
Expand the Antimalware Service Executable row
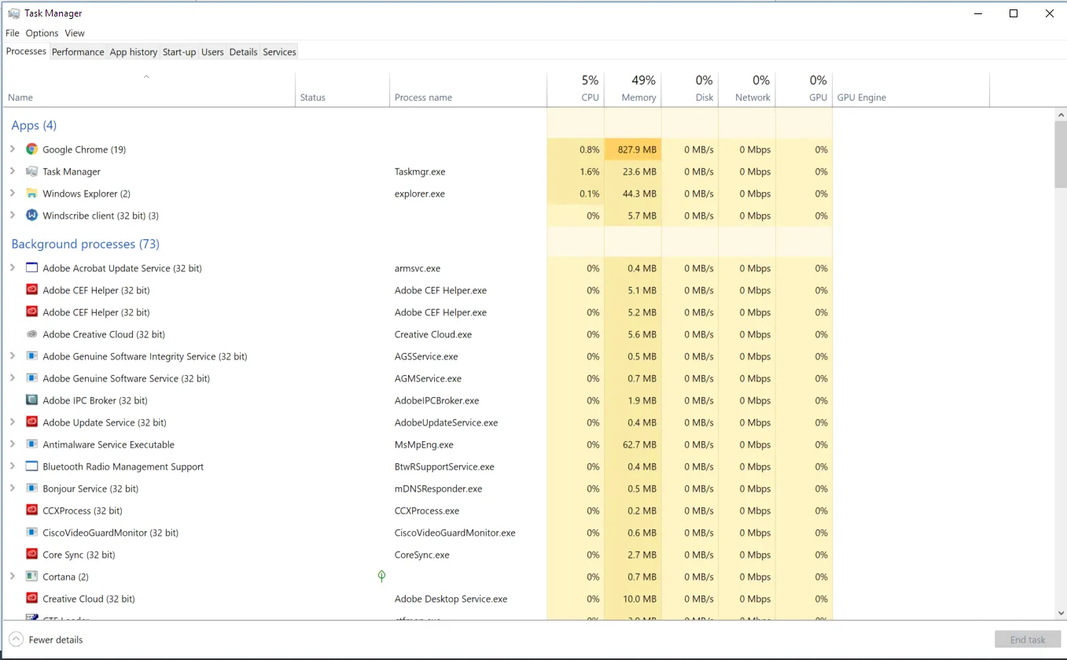point(12,444)
